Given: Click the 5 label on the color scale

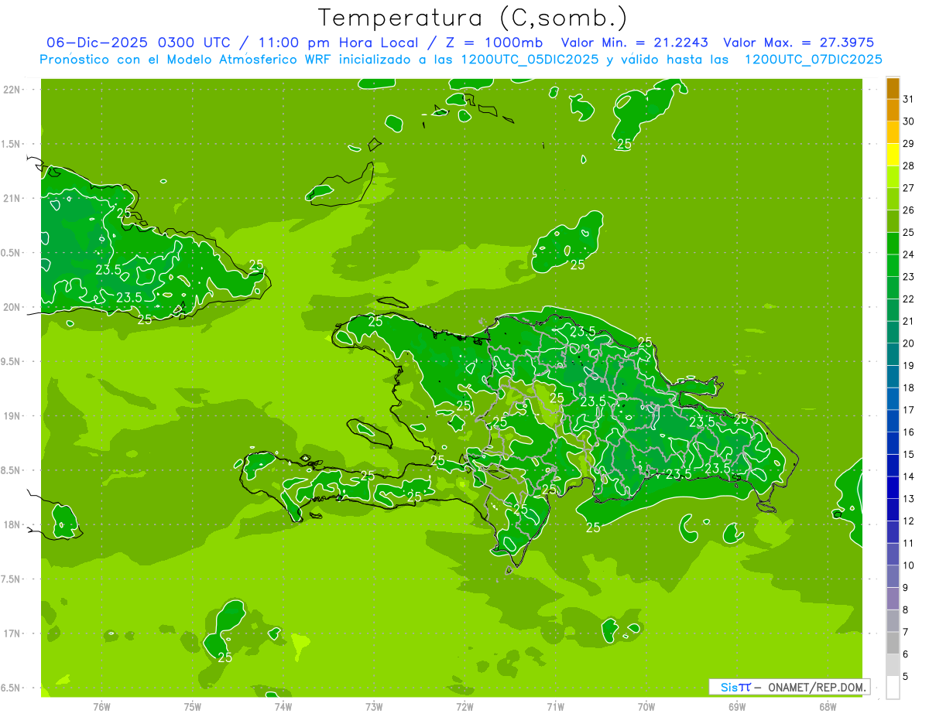Looking at the screenshot, I should click(x=907, y=676).
